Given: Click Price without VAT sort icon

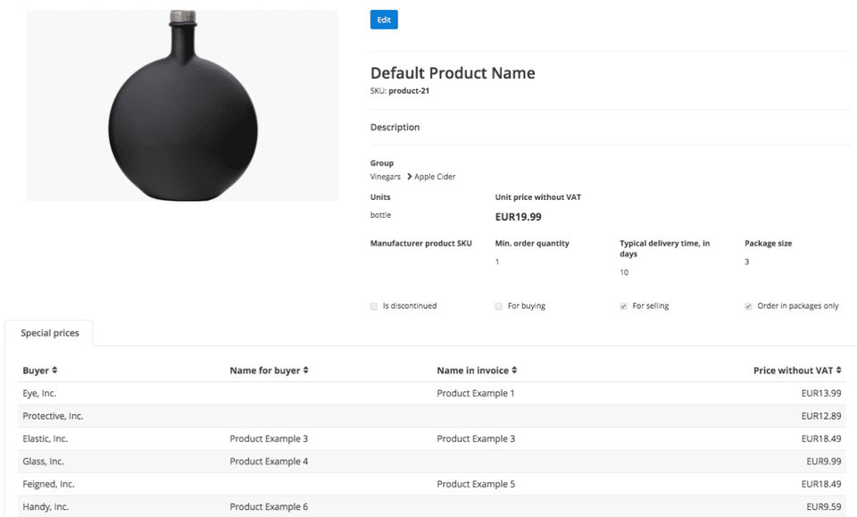Looking at the screenshot, I should 839,371.
